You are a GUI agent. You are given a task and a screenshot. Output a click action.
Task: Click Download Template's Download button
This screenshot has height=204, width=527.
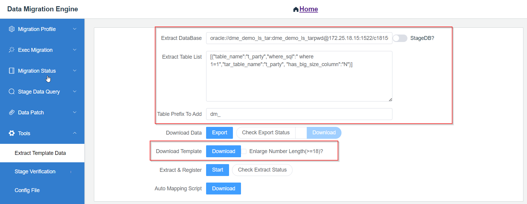pos(223,151)
